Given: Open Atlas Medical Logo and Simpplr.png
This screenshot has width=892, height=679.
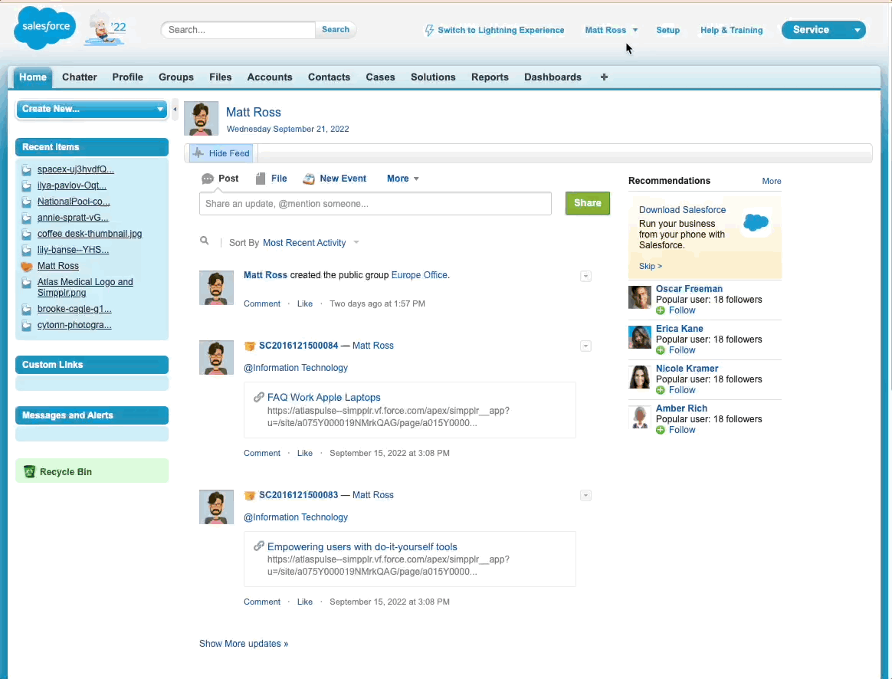Looking at the screenshot, I should 85,287.
